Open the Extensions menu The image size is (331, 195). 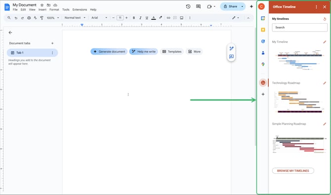point(80,10)
